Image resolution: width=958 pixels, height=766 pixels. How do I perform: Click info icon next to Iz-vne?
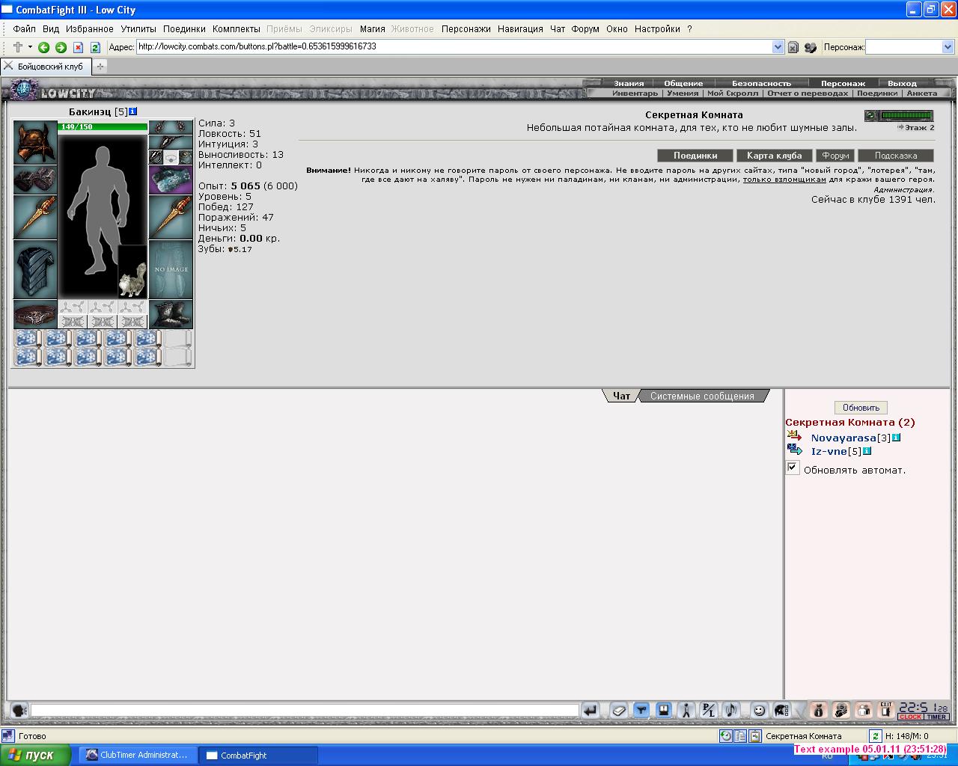[x=867, y=451]
